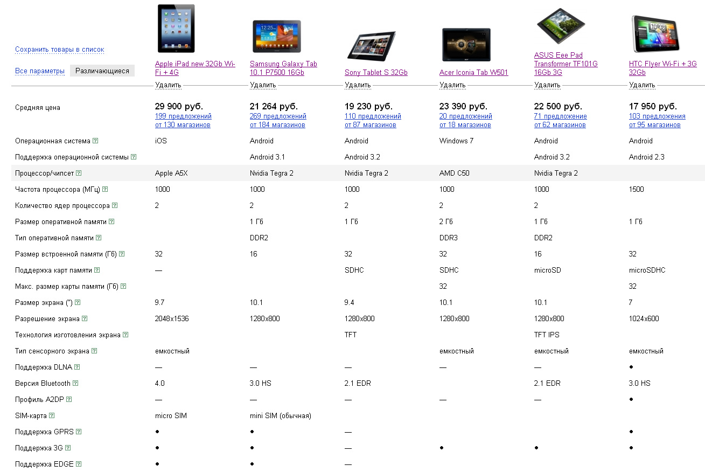The height and width of the screenshot is (472, 705).
Task: Switch to Все параметры view
Action: 40,71
